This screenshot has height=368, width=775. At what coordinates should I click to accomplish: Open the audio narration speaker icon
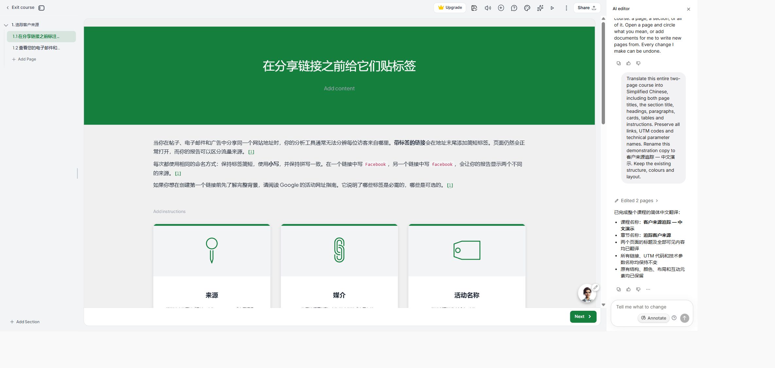coord(488,8)
